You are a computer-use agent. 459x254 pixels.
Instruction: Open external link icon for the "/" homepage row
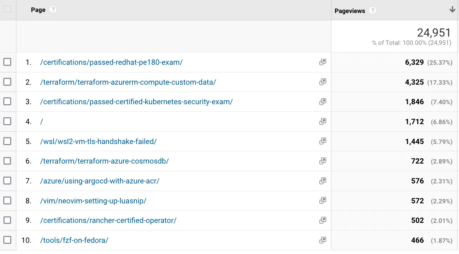click(x=323, y=122)
